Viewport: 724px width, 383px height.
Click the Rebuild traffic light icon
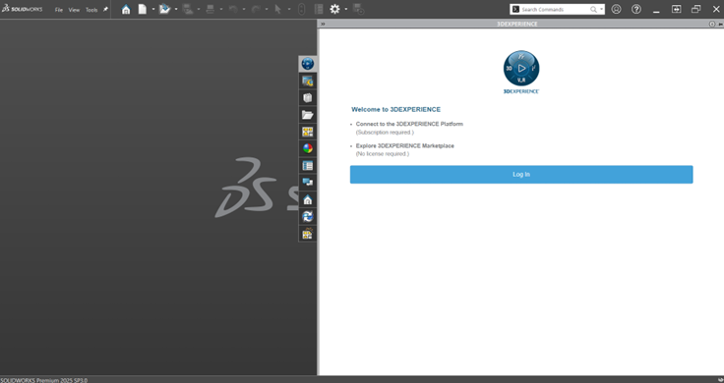301,9
